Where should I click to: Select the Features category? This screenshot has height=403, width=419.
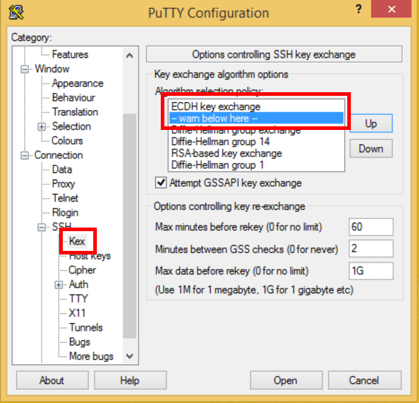point(70,54)
